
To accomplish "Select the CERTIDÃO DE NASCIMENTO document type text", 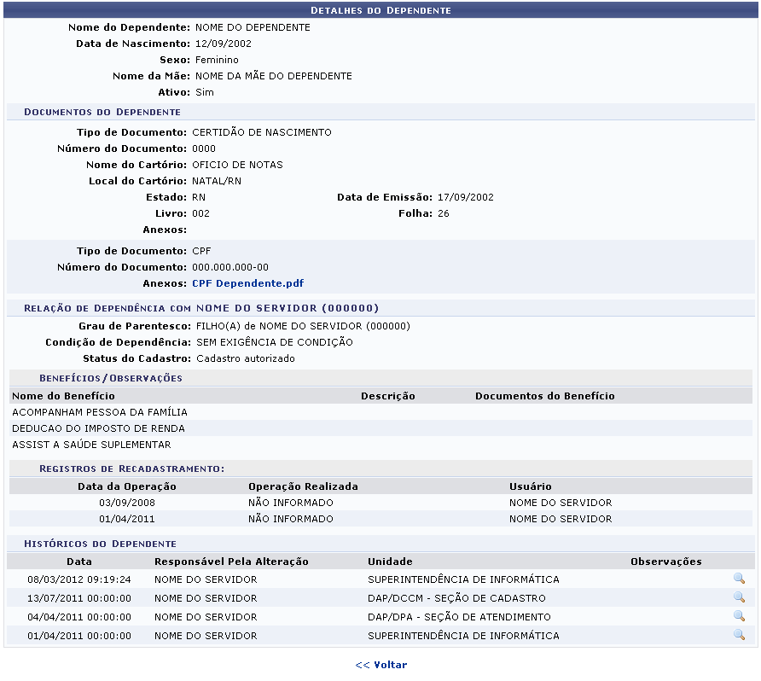I will click(262, 132).
